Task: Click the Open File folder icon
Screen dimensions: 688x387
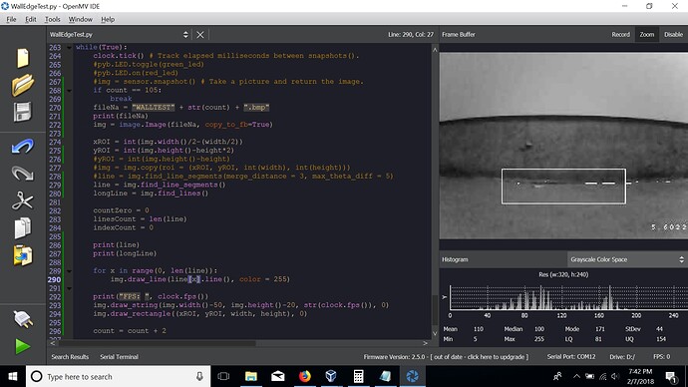Action: 23,85
